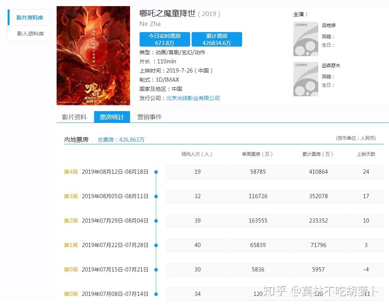Viewport: 389px width, 307px height.
Task: Open actor 吕艳婷's name link
Action: 329,26
